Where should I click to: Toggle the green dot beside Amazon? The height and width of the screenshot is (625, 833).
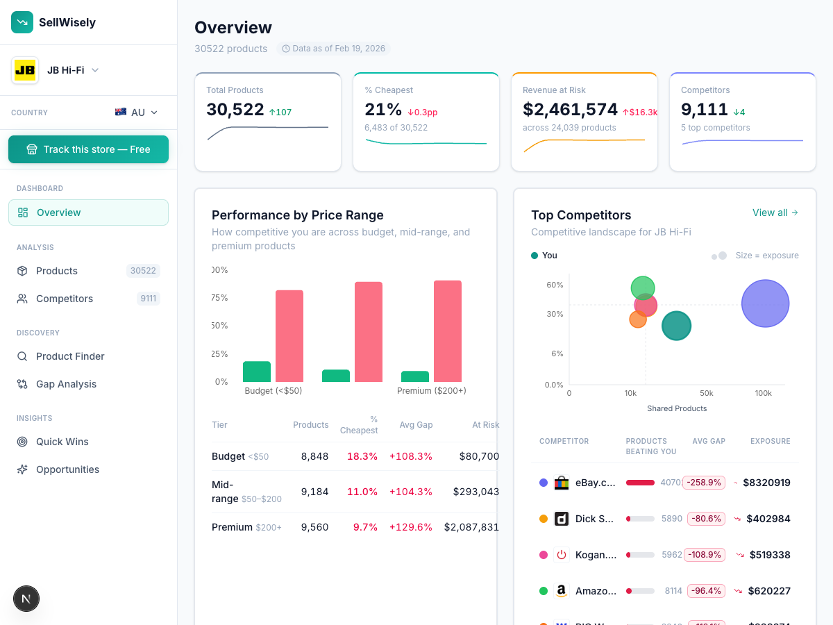544,590
